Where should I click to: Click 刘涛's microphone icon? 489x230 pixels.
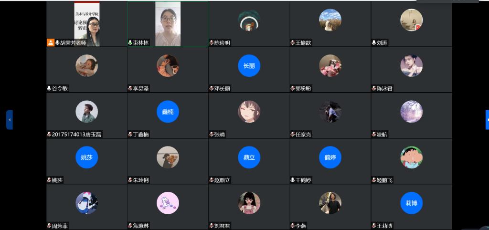[373, 42]
